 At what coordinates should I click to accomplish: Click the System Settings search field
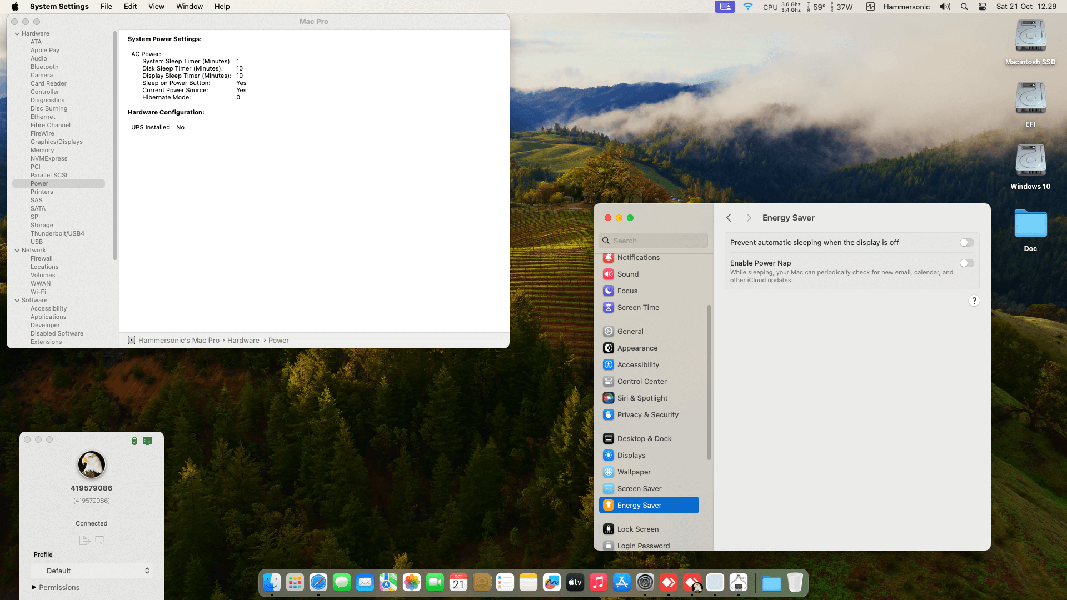click(x=654, y=241)
